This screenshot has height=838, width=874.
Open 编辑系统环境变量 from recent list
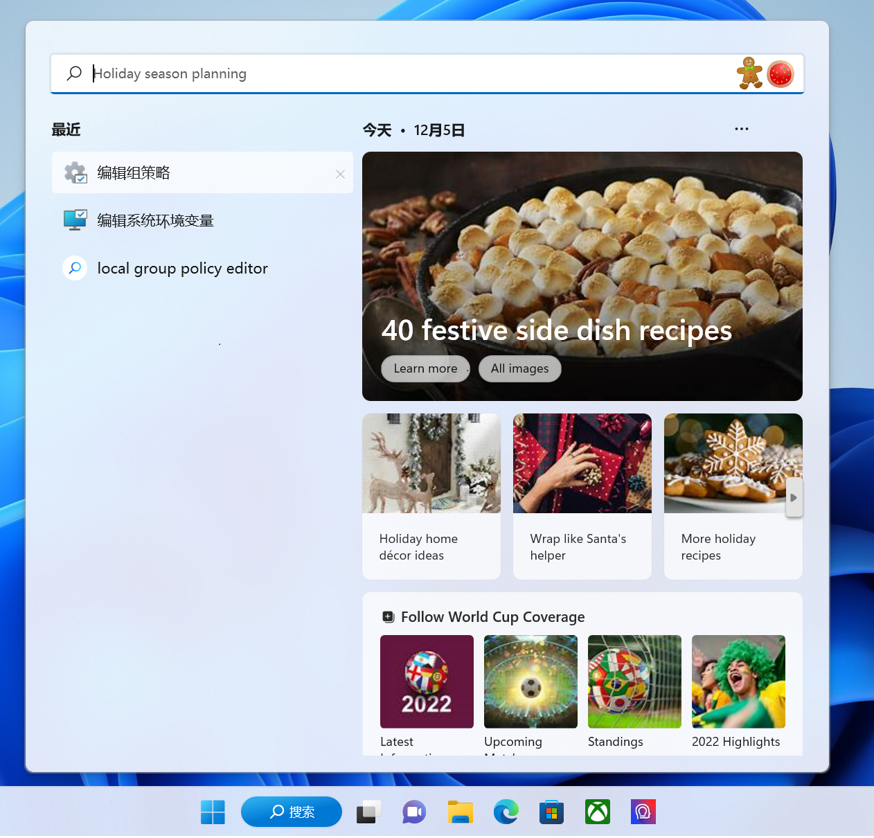(x=155, y=220)
